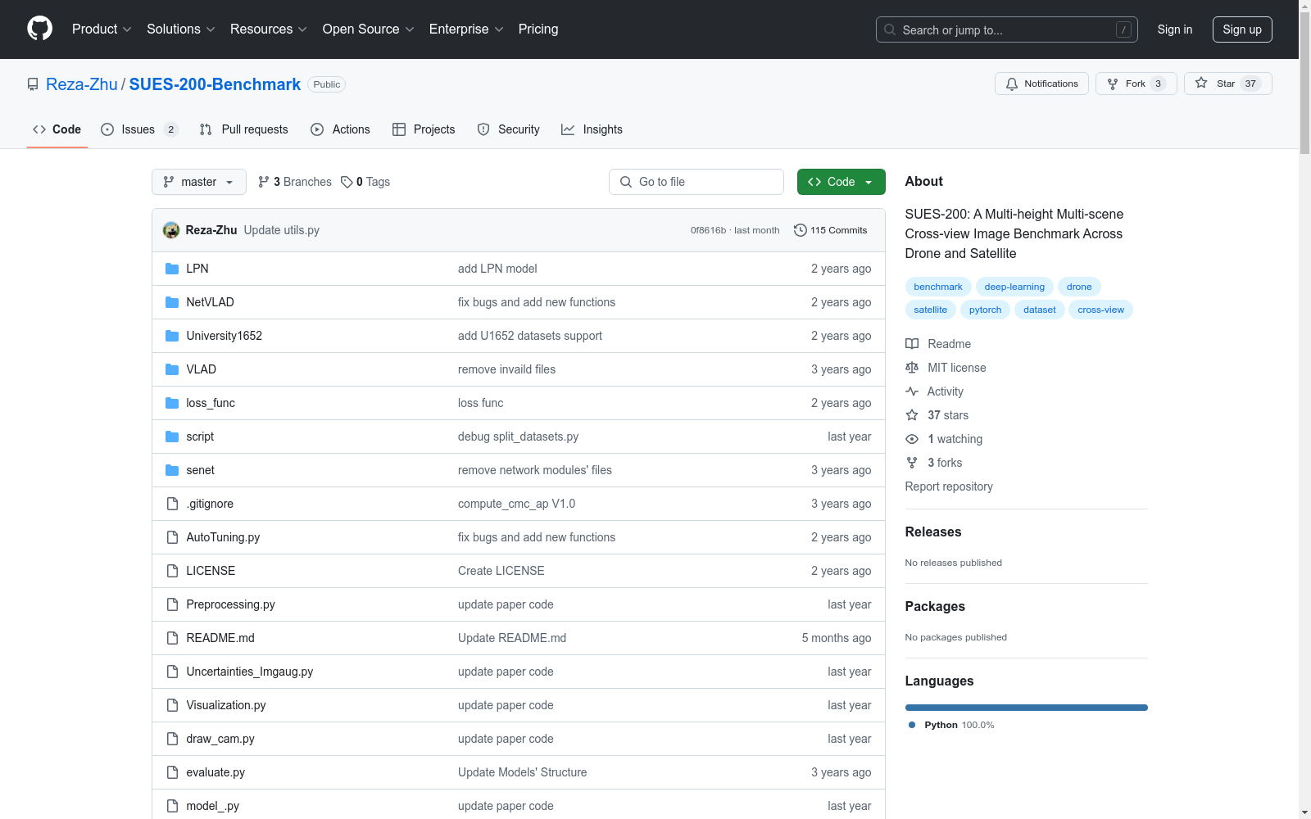
Task: Click the repository icon beside Reza-Zhu
Action: [x=33, y=84]
